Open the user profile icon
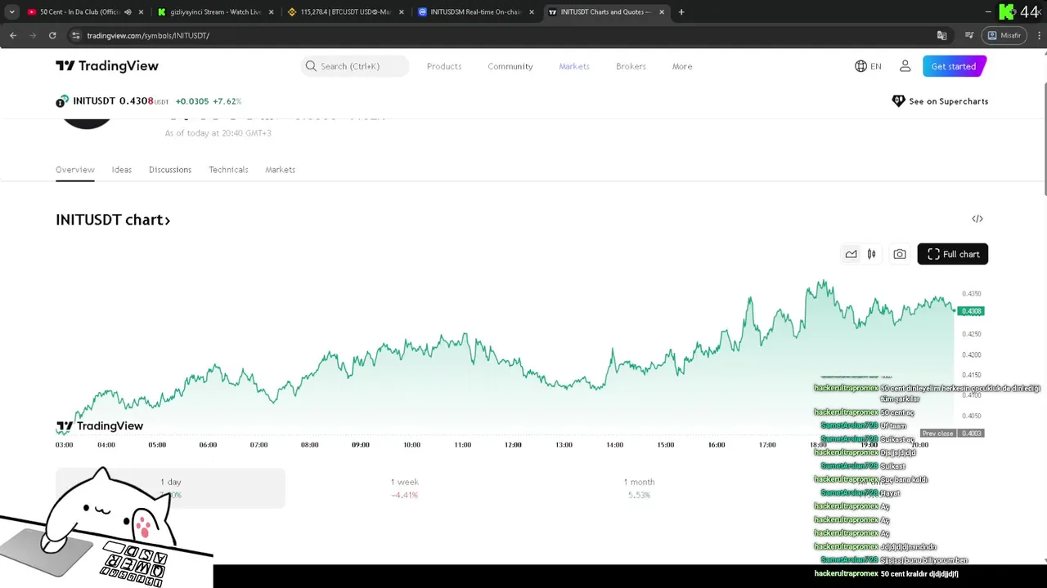 coord(905,66)
